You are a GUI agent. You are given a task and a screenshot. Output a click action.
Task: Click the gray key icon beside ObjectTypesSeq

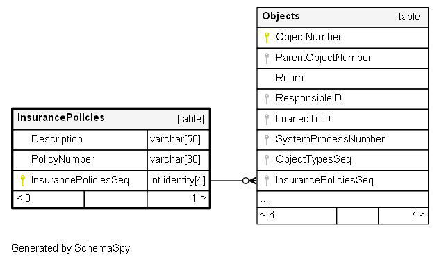267,160
